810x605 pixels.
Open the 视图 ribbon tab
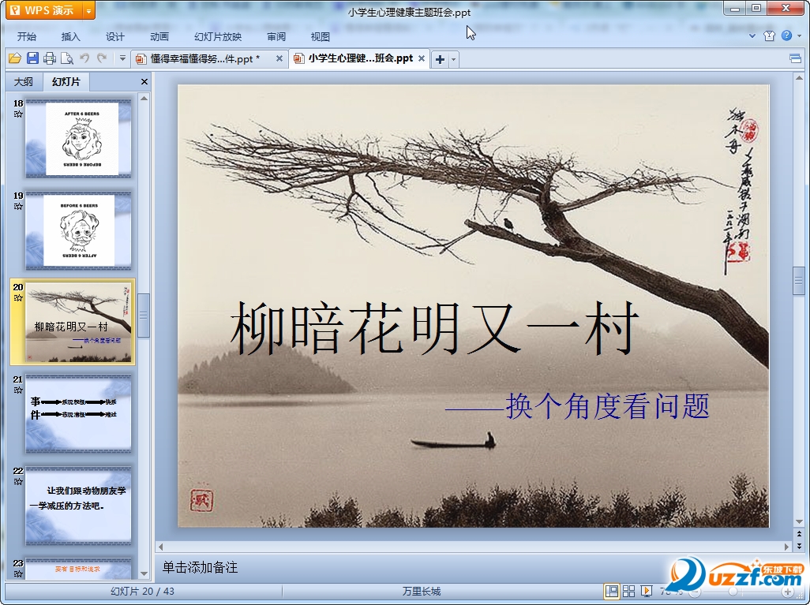[x=321, y=36]
